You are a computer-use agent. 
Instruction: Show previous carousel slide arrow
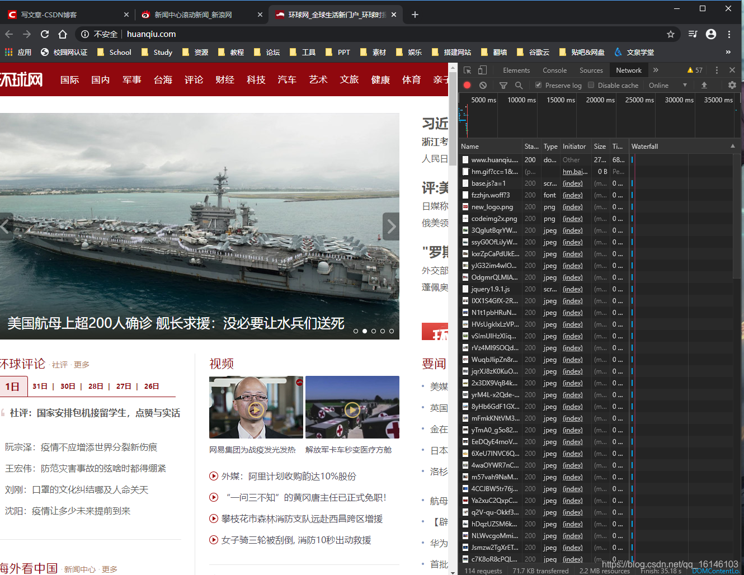tap(6, 227)
